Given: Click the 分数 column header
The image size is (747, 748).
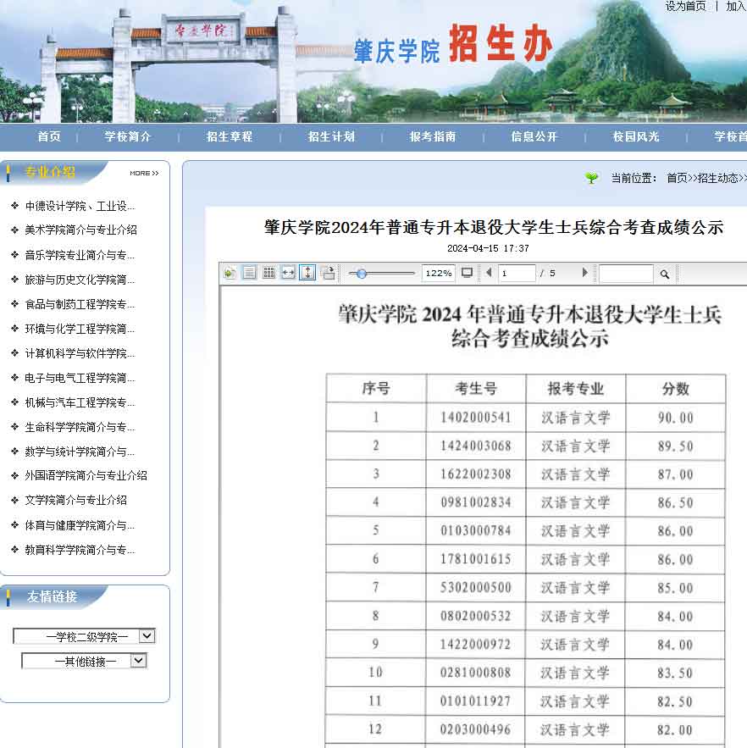Looking at the screenshot, I should click(676, 388).
